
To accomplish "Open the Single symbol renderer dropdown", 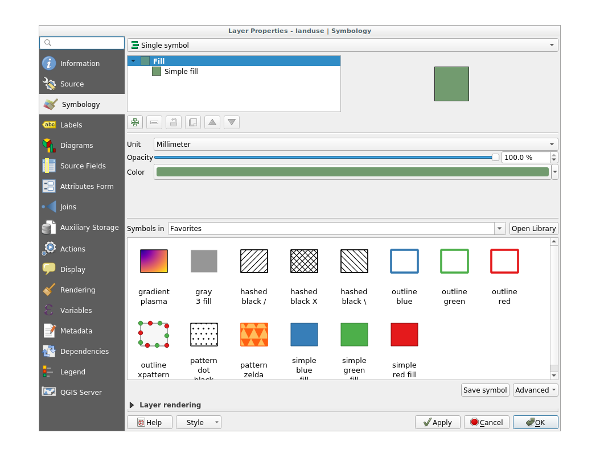I will (x=342, y=45).
